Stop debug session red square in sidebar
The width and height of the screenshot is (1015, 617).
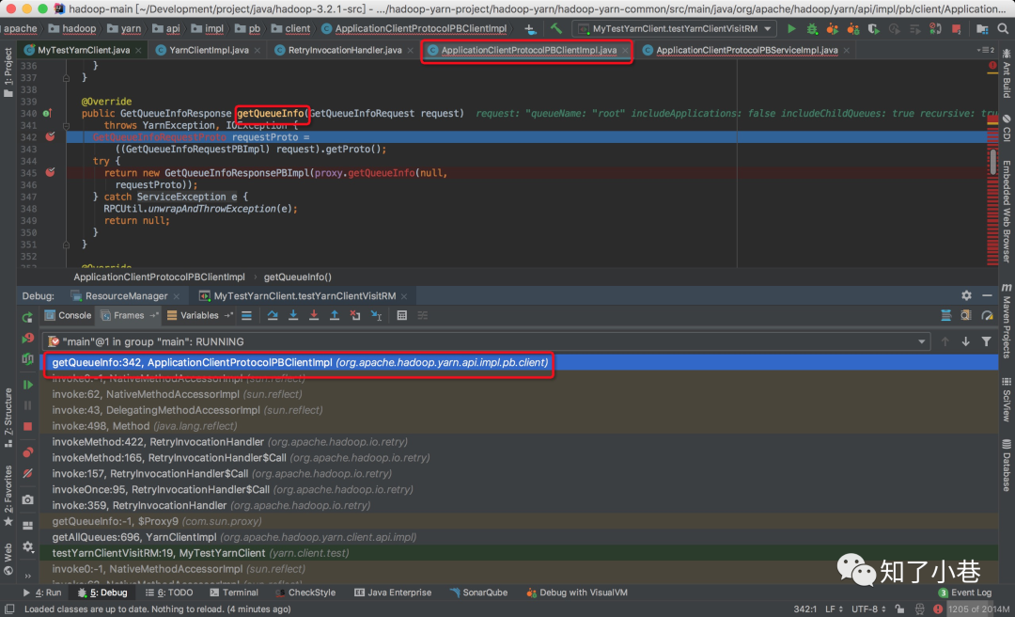tap(27, 426)
